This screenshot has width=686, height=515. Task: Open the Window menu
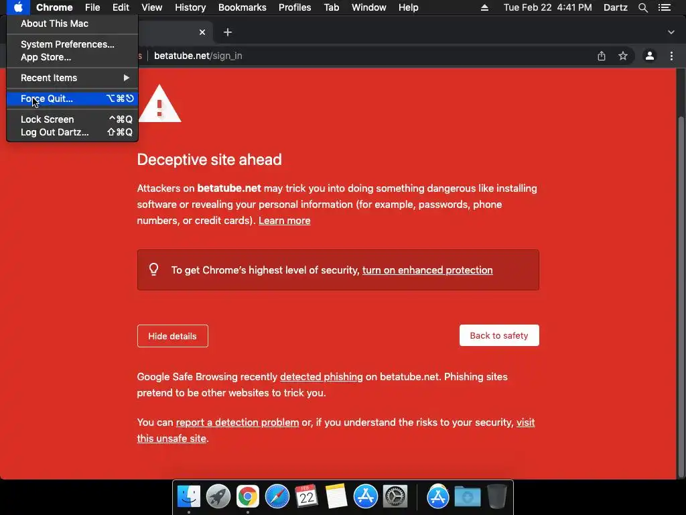369,7
